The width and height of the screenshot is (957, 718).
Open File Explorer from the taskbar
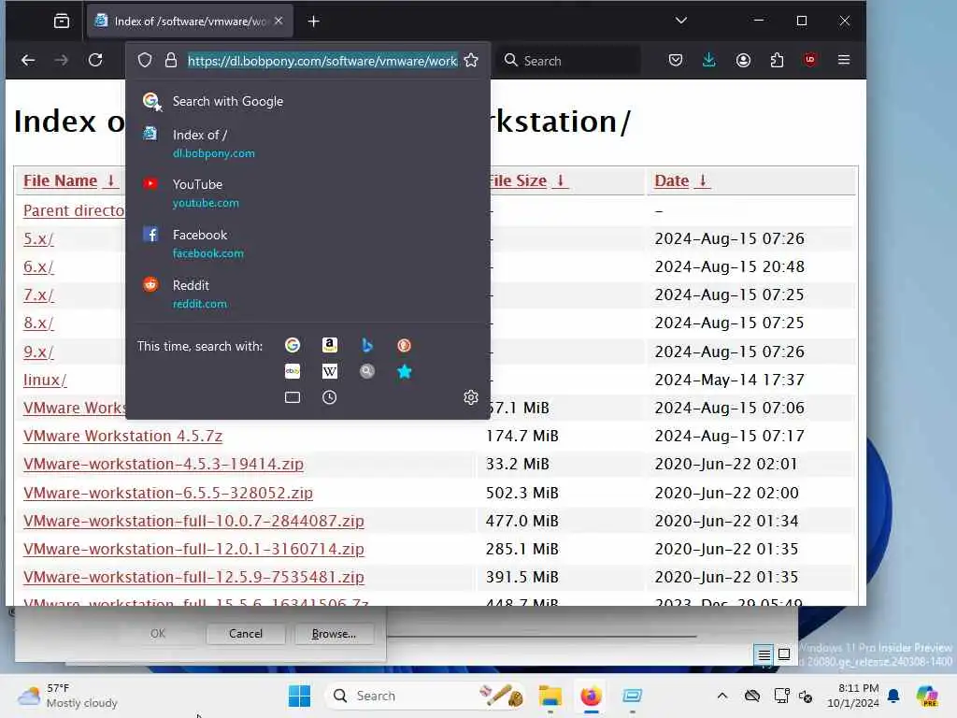coord(550,696)
